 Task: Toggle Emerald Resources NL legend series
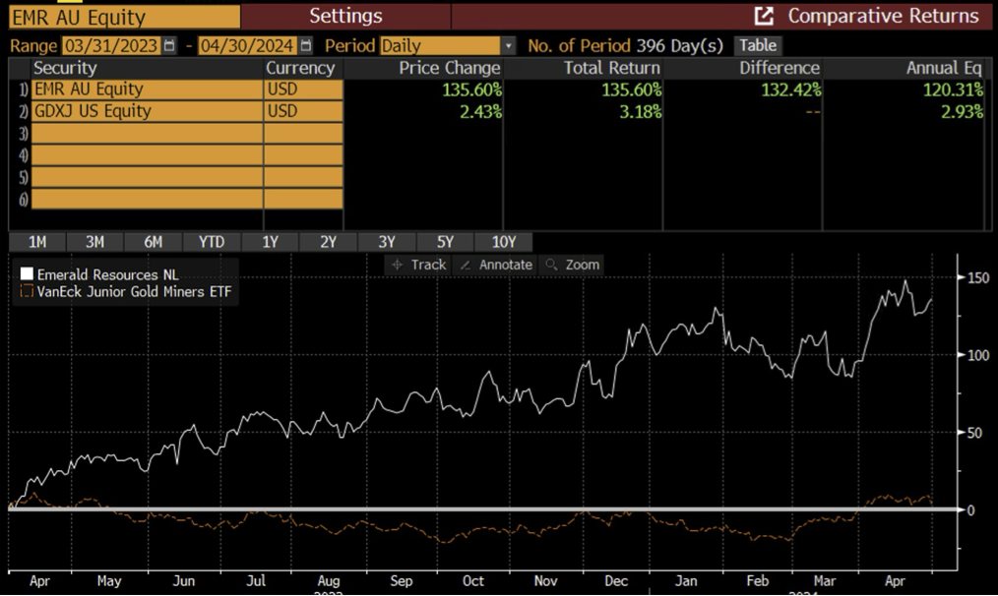coord(27,274)
